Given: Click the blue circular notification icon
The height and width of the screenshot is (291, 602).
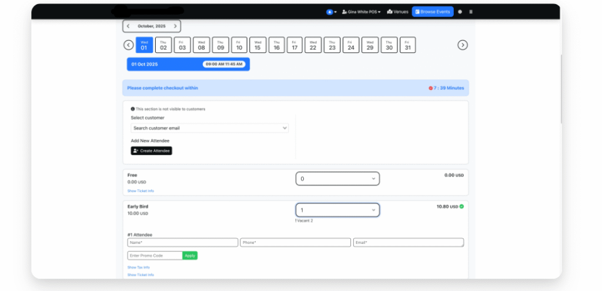Looking at the screenshot, I should pos(330,12).
